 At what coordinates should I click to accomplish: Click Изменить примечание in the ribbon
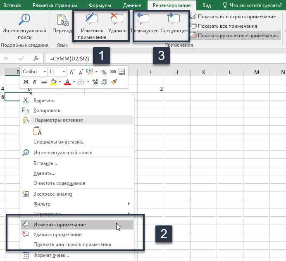click(x=92, y=26)
